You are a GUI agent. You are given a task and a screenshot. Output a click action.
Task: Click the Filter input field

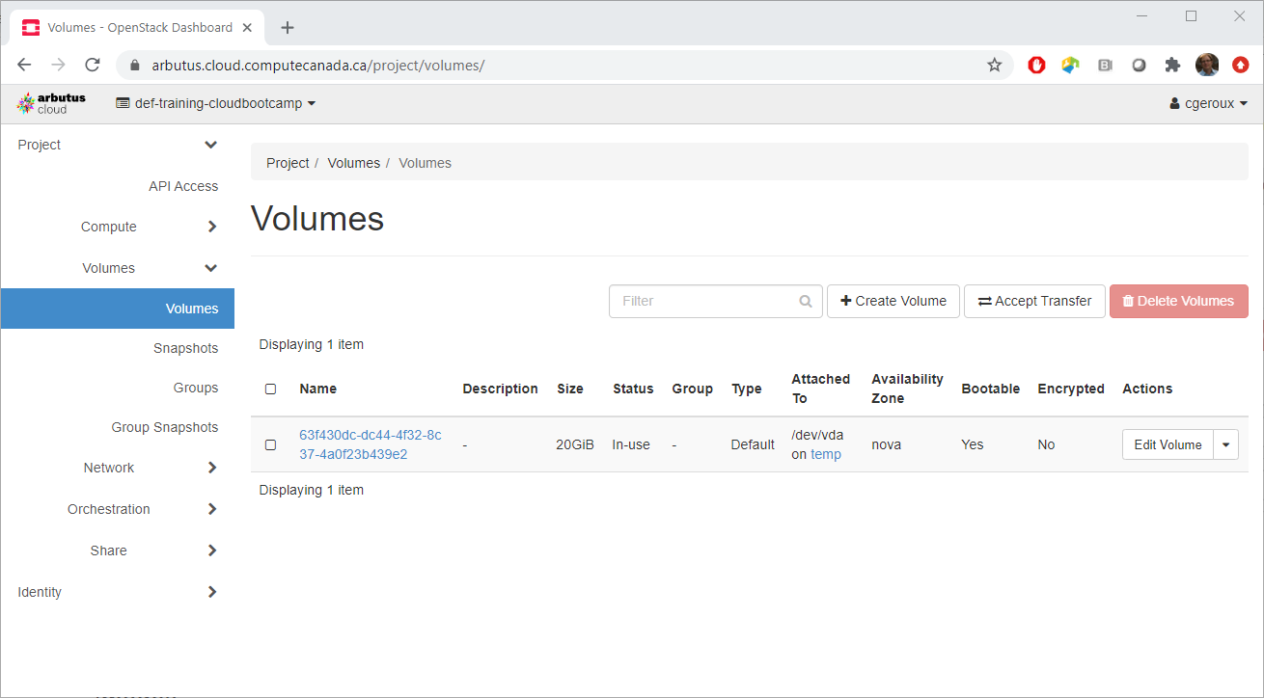click(716, 301)
